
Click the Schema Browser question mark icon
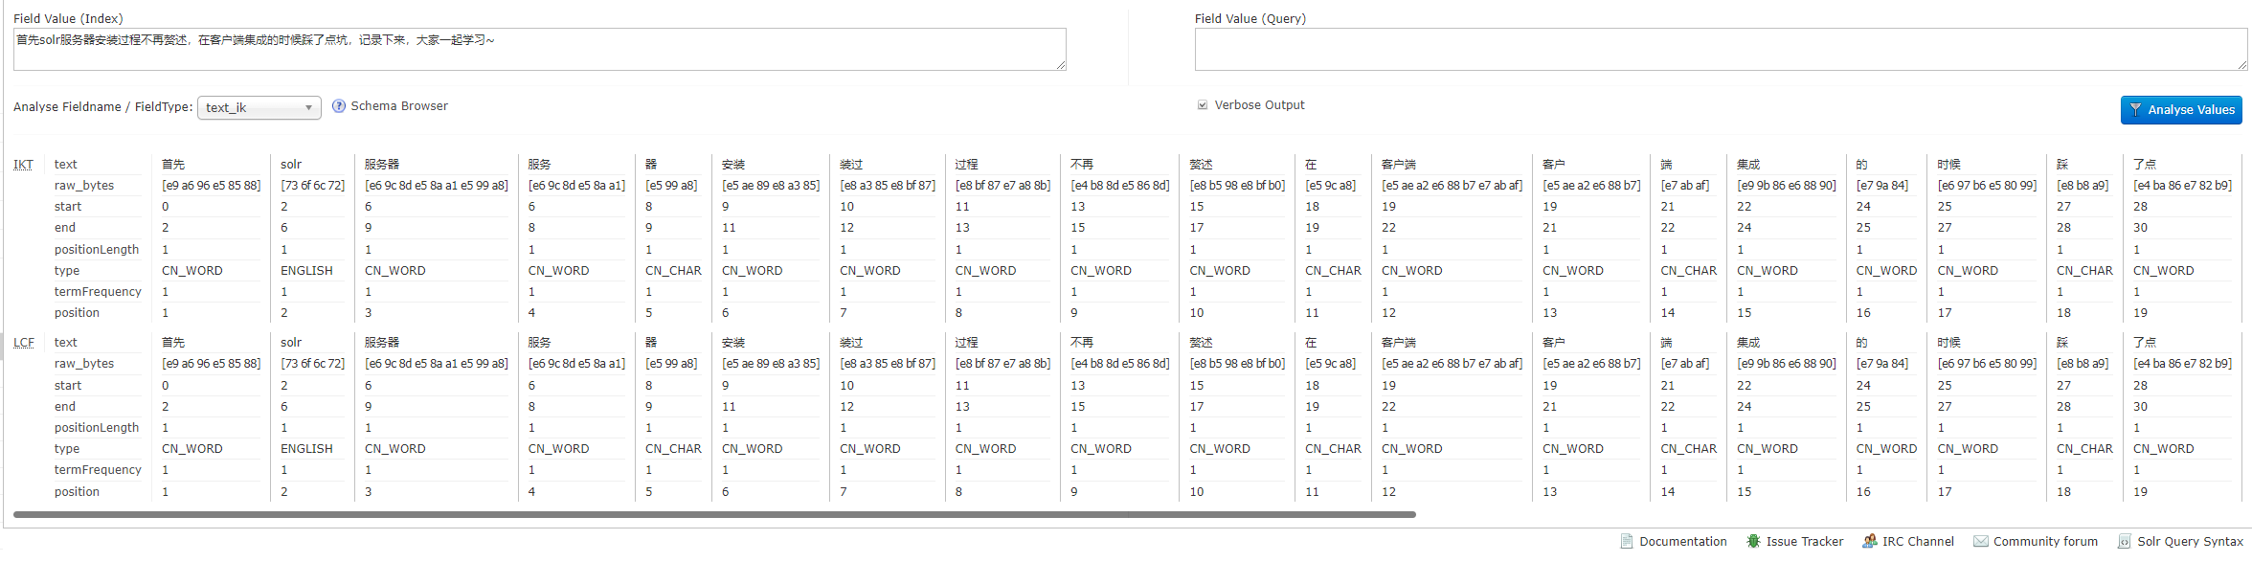pyautogui.click(x=339, y=106)
